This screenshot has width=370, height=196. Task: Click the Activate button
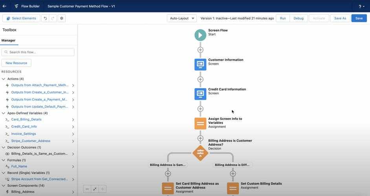click(319, 18)
